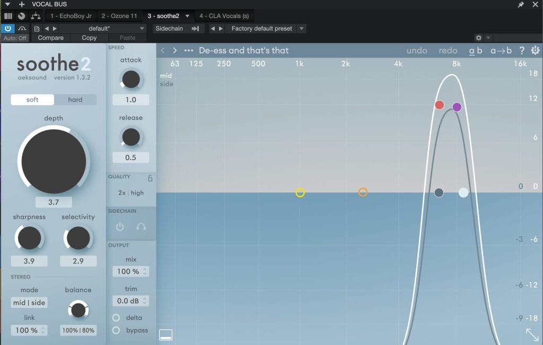Click the quality lock icon

pos(150,178)
